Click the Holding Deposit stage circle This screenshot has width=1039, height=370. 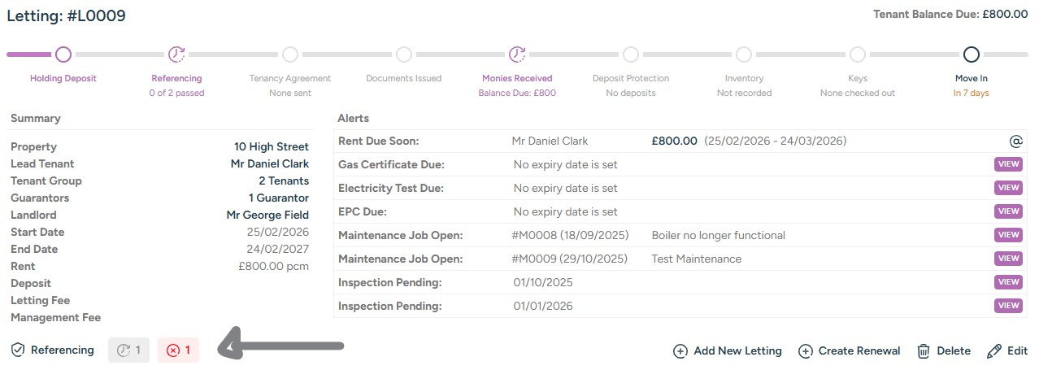63,54
